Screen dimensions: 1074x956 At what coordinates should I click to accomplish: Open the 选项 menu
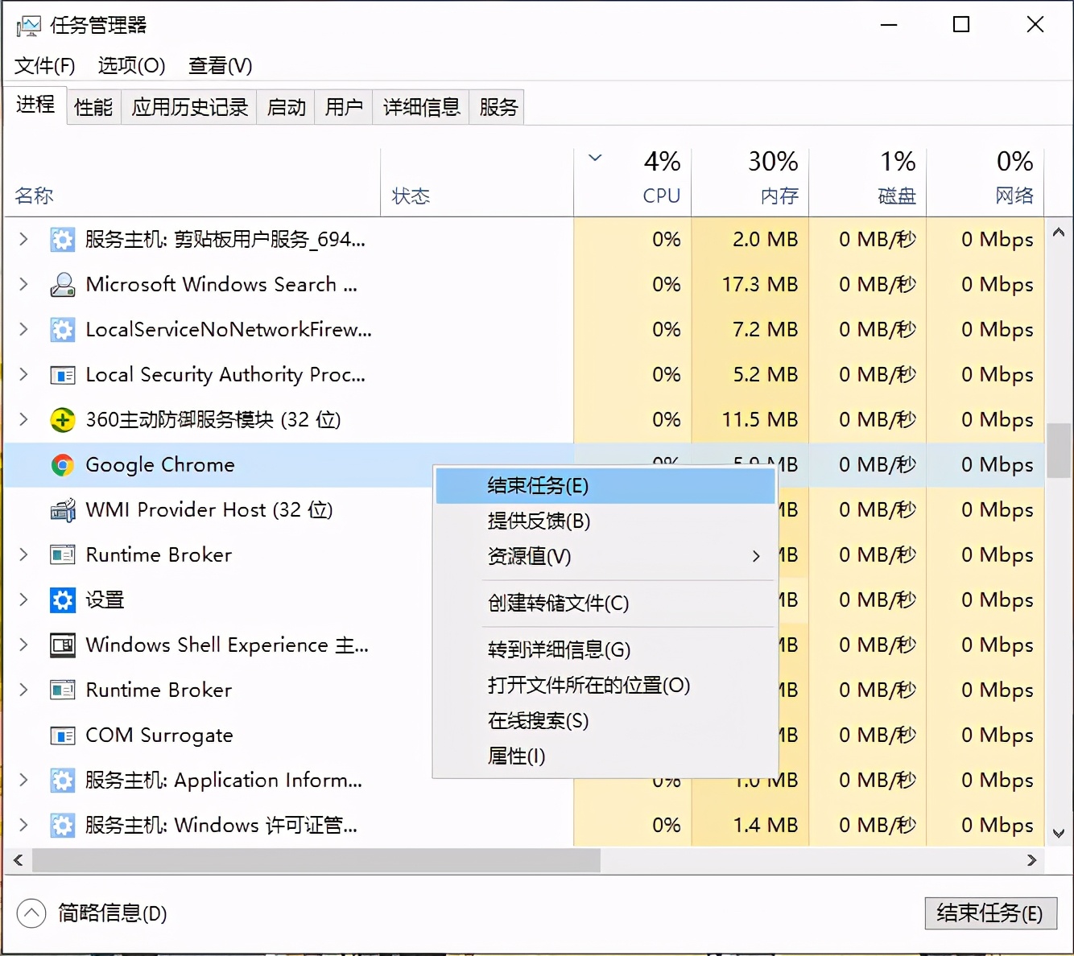point(132,66)
